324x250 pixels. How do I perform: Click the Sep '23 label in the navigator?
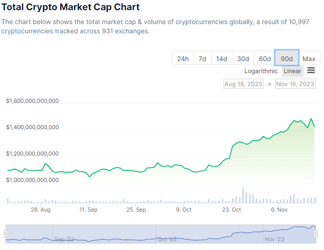coord(64,239)
